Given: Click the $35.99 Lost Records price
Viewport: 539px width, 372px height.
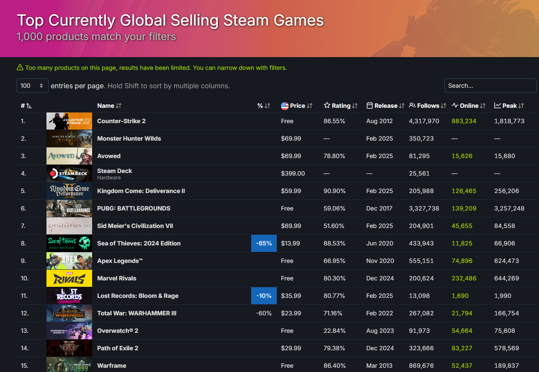Looking at the screenshot, I should (x=291, y=296).
